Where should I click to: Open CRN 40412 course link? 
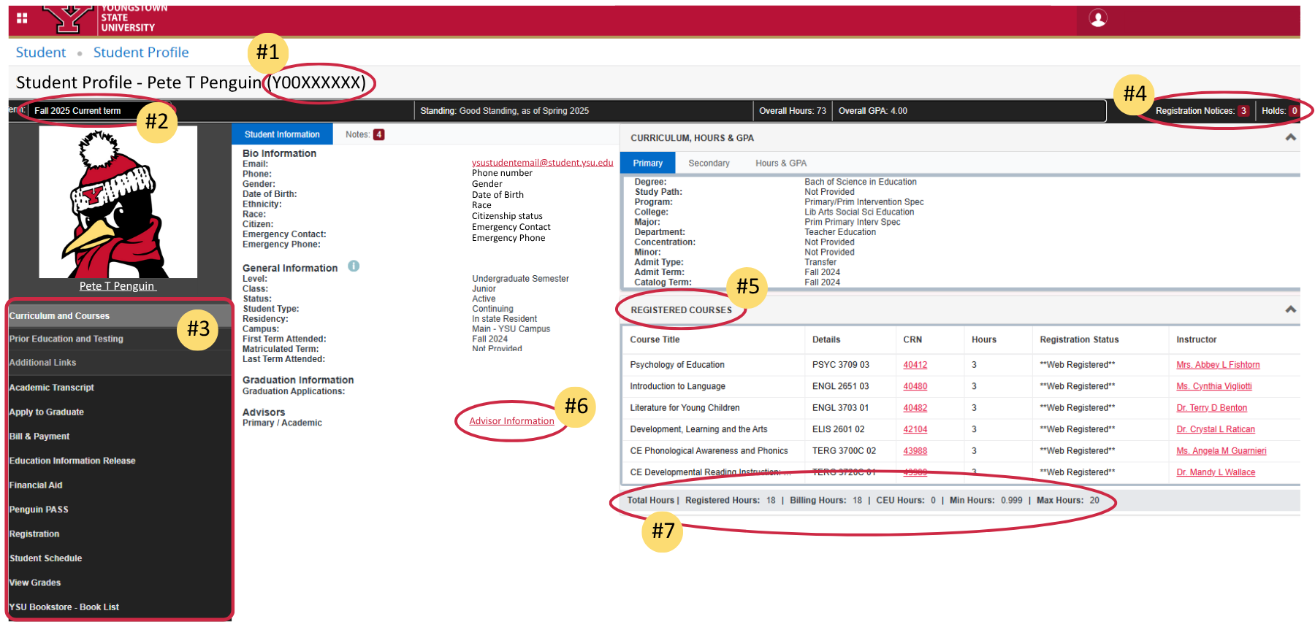pyautogui.click(x=915, y=365)
